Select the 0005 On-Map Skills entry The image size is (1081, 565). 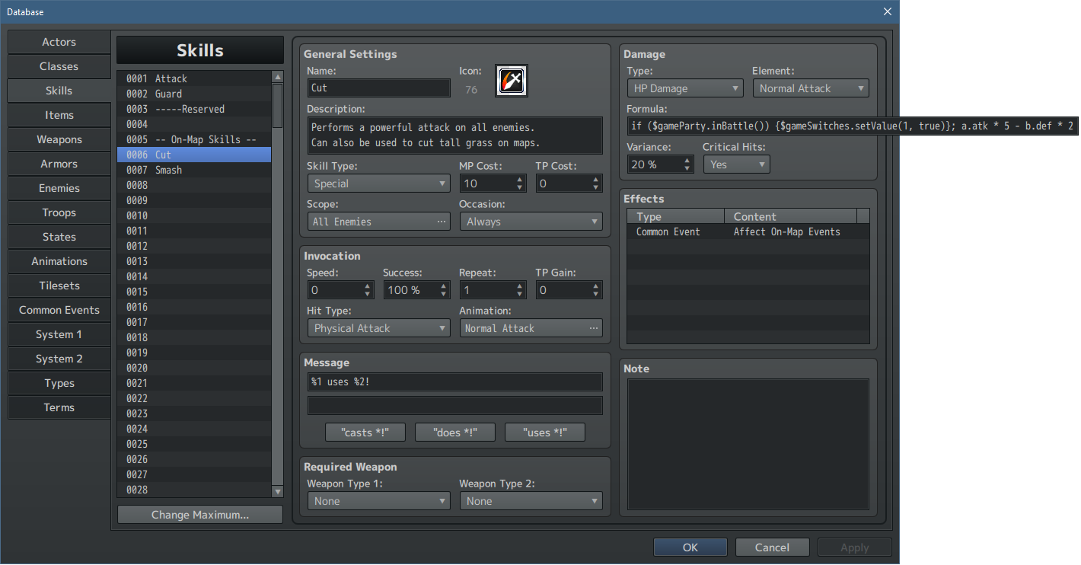[x=194, y=139]
